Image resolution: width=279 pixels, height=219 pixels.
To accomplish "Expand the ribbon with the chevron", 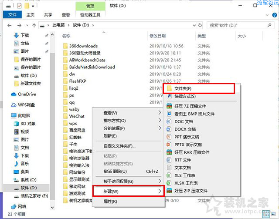I will coord(267,15).
